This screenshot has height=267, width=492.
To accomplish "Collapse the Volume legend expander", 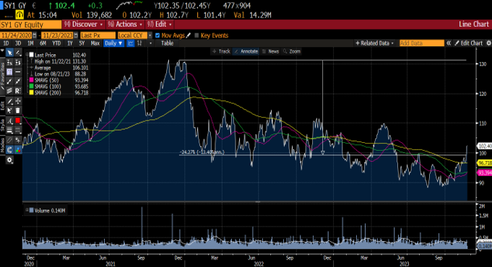I will (27, 210).
